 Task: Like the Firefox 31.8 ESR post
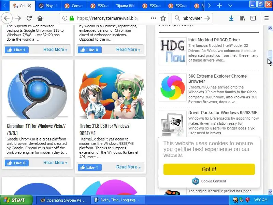[x=90, y=167]
